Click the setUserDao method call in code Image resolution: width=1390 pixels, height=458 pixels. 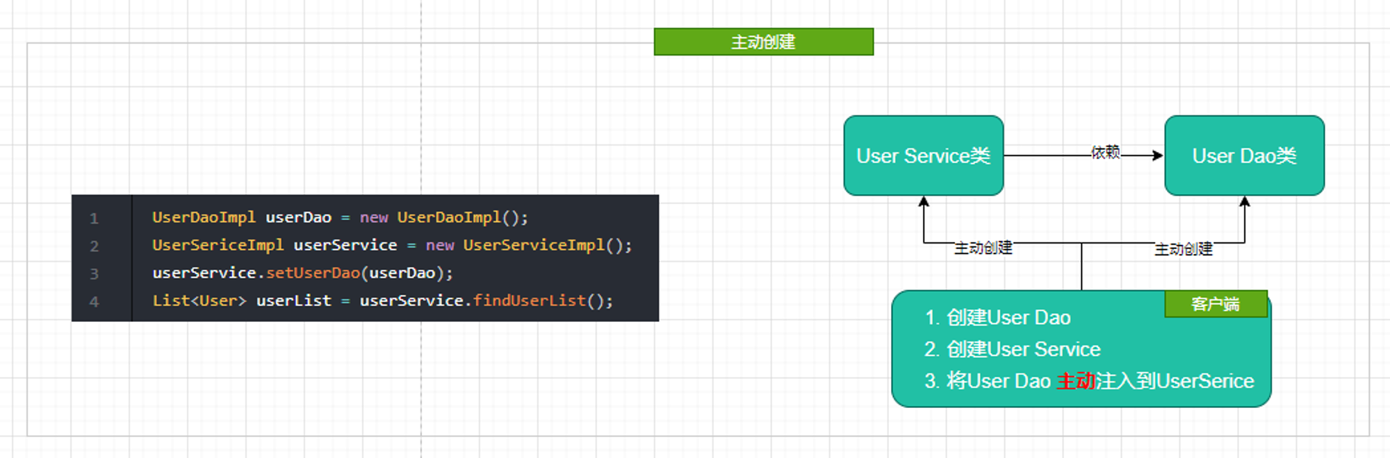click(313, 273)
